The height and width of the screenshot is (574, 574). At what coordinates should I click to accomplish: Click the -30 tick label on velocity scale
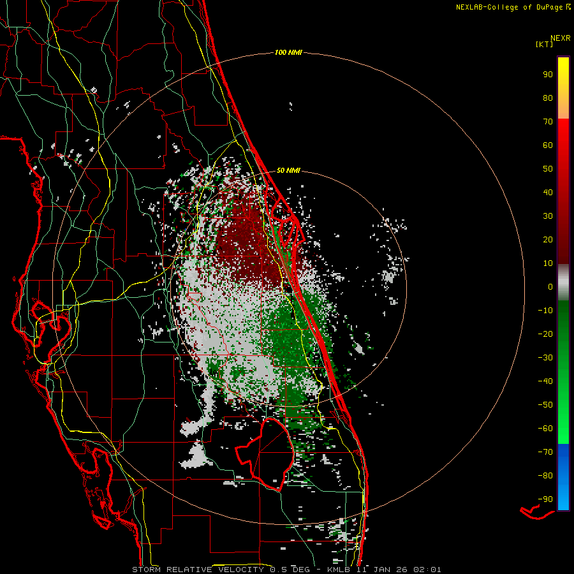point(545,358)
